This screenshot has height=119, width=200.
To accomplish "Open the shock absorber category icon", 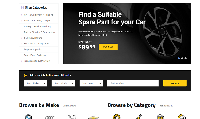I will [x=139, y=117].
